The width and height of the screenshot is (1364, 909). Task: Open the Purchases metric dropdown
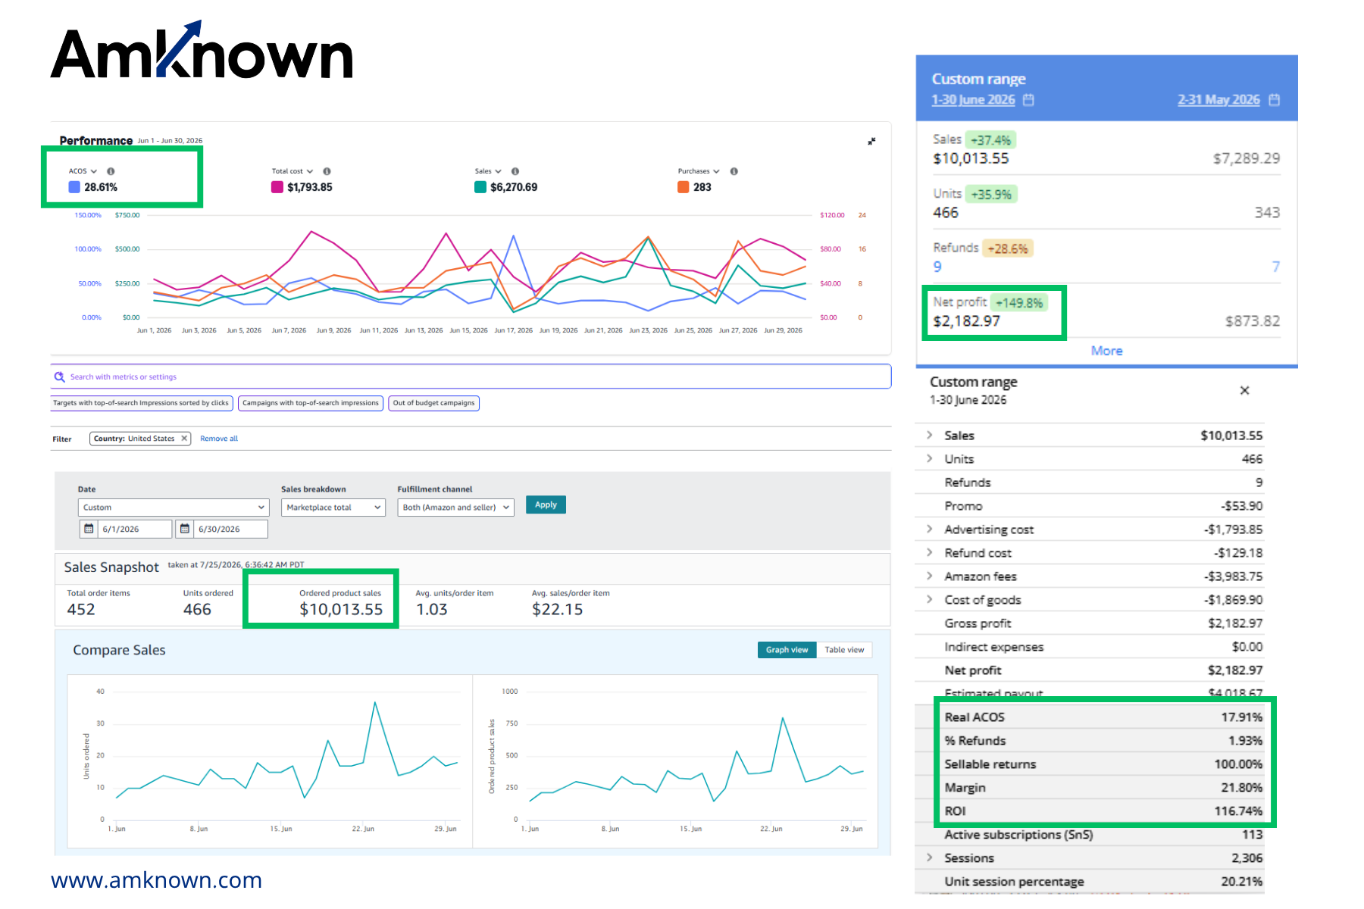click(716, 171)
